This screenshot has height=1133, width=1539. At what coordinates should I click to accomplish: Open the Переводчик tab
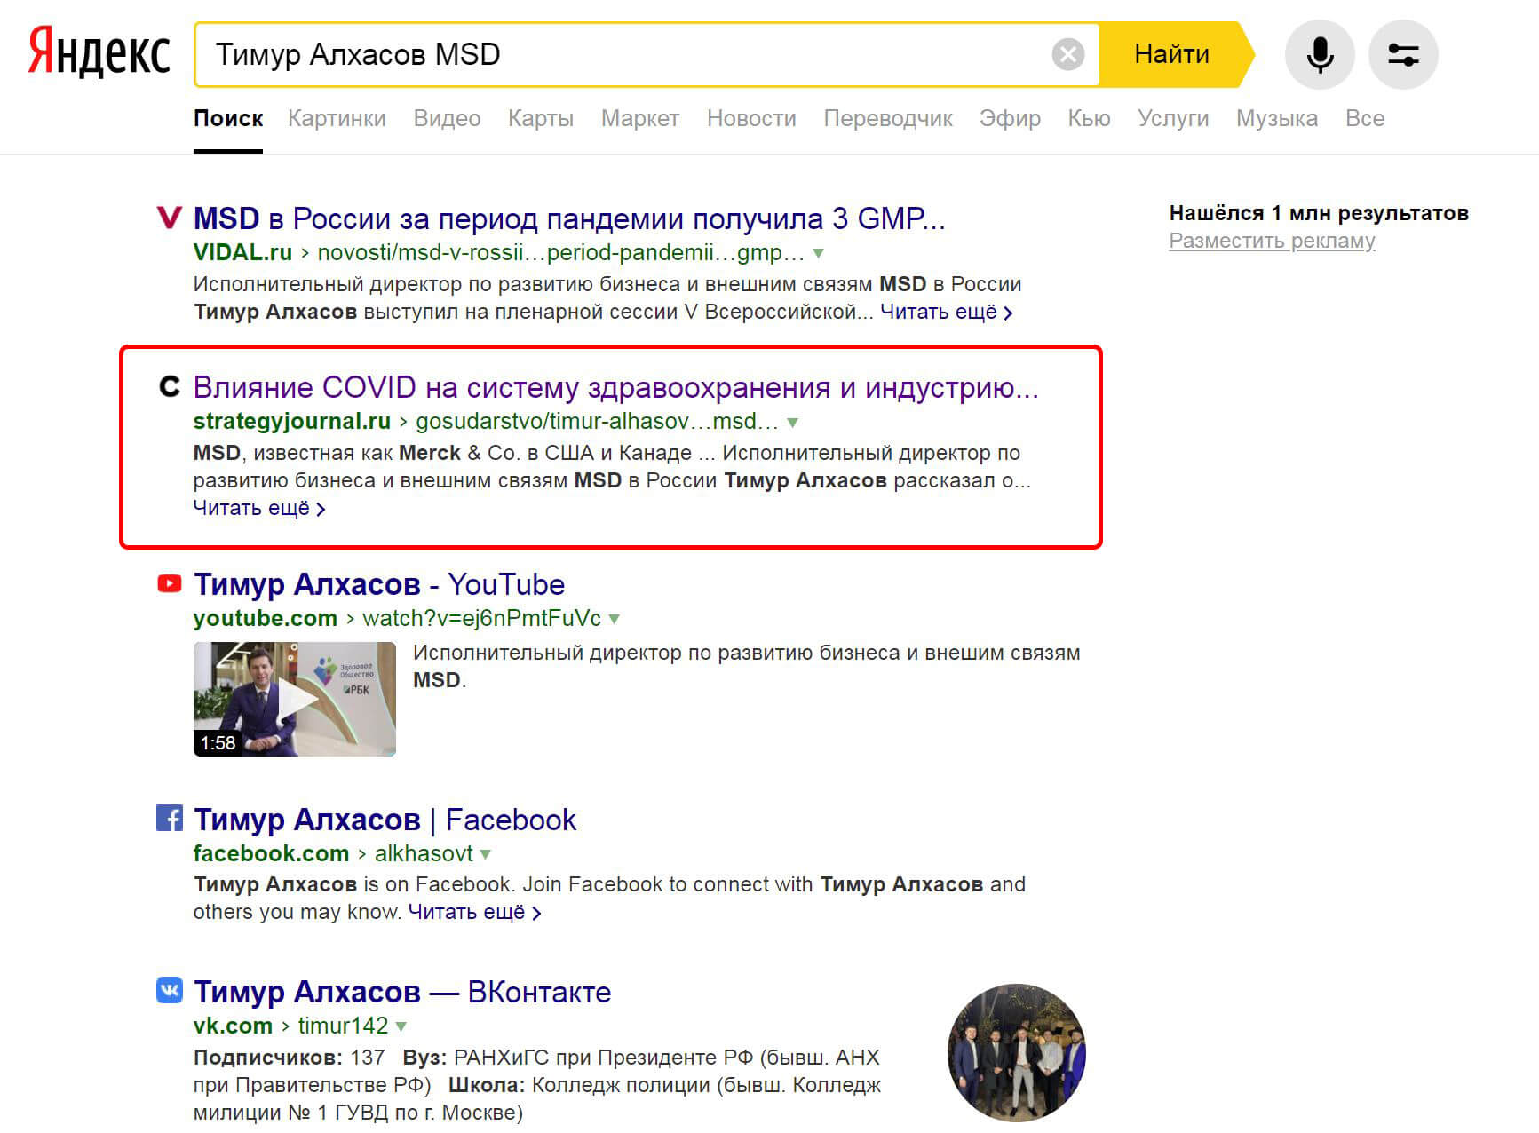888,119
